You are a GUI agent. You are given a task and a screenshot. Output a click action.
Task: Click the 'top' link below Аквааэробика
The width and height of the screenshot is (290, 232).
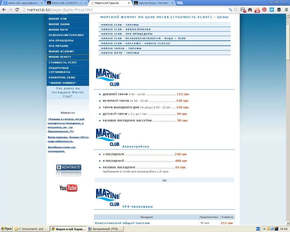(x=164, y=180)
